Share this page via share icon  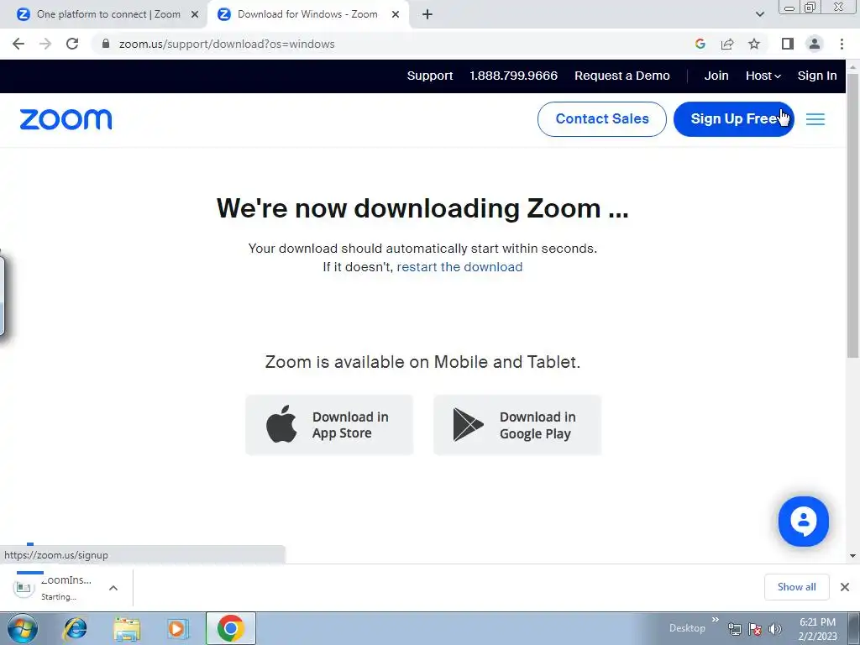(727, 44)
